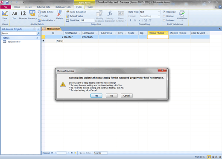Image resolution: width=222 pixels, height=159 pixels.
Task: Add a Date & Time field
Action: tap(46, 12)
